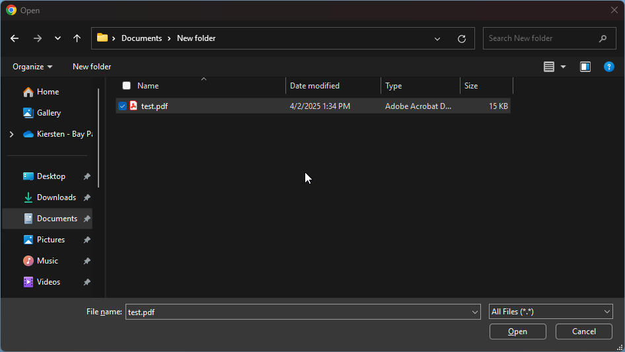This screenshot has height=352, width=625.
Task: Select New folder in the address breadcrumb
Action: (196, 38)
